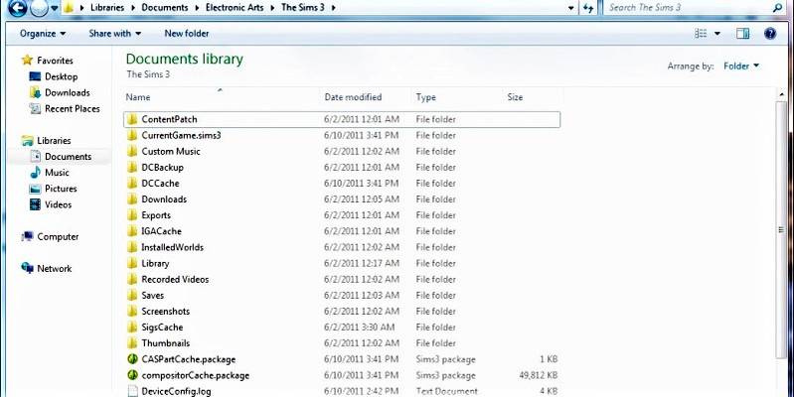Click the ContentPatch folder icon
The image size is (794, 397).
132,119
